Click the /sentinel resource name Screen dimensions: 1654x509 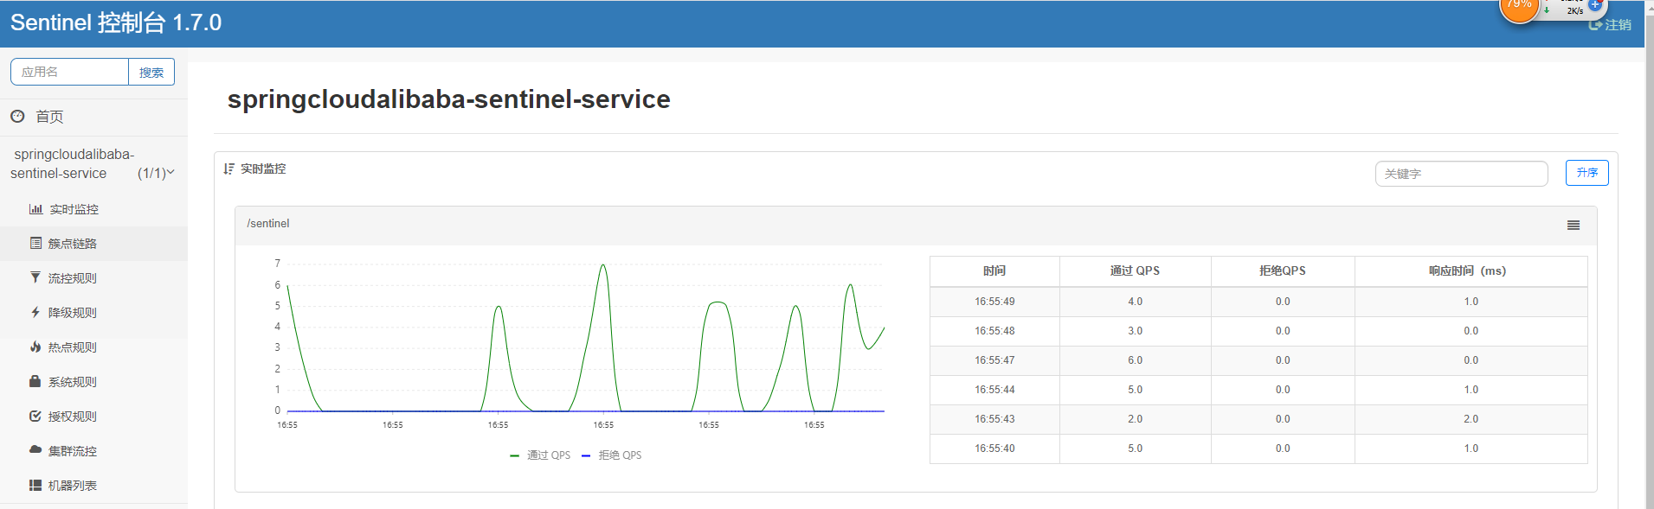pos(268,224)
